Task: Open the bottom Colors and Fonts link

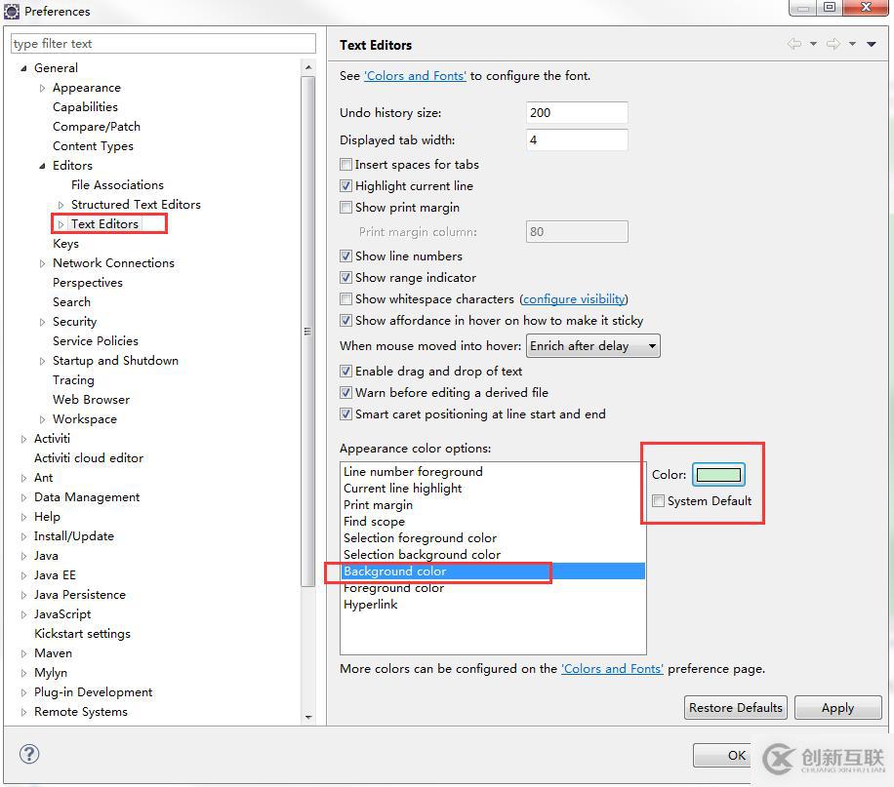Action: pyautogui.click(x=612, y=668)
